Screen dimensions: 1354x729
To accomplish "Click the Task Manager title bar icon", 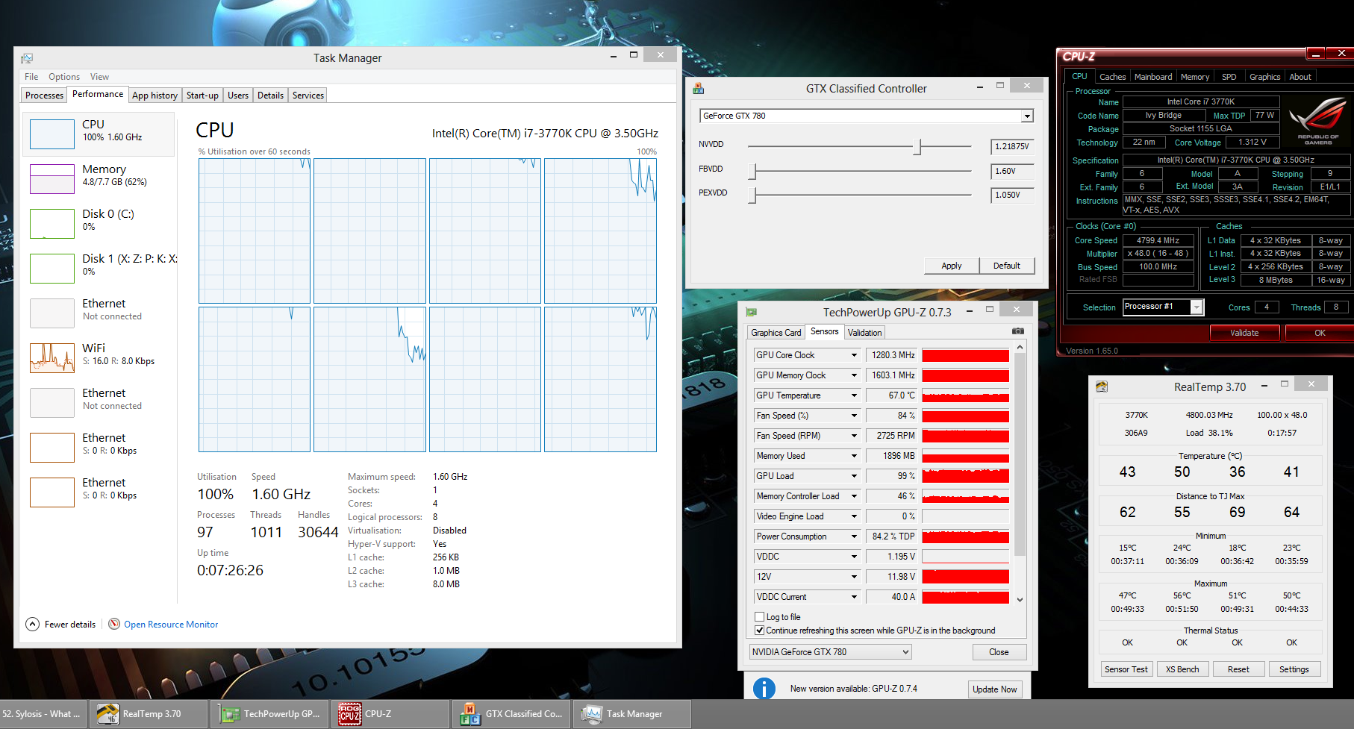I will point(27,58).
